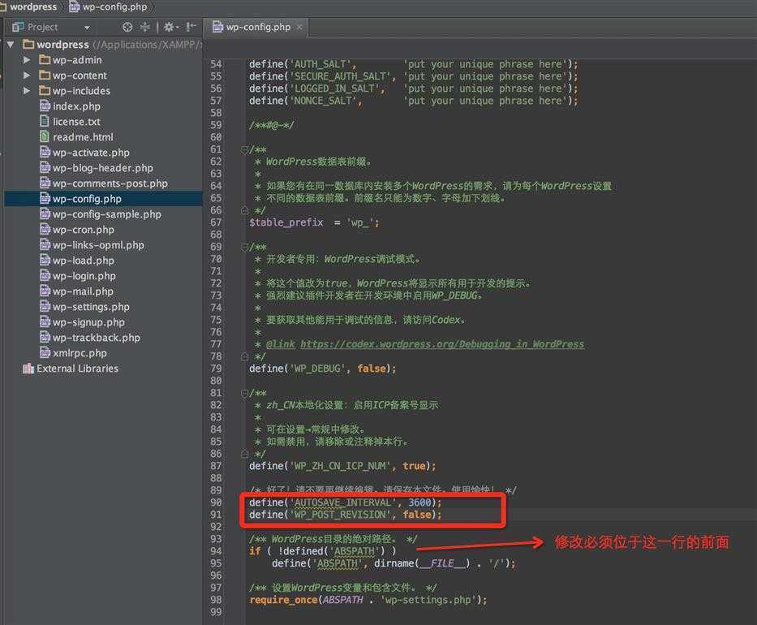Collapse the comment block at line 61

click(245, 149)
